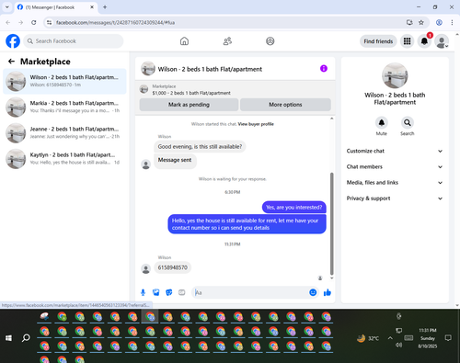The image size is (460, 363).
Task: View site information icon in address bar
Action: [49, 22]
